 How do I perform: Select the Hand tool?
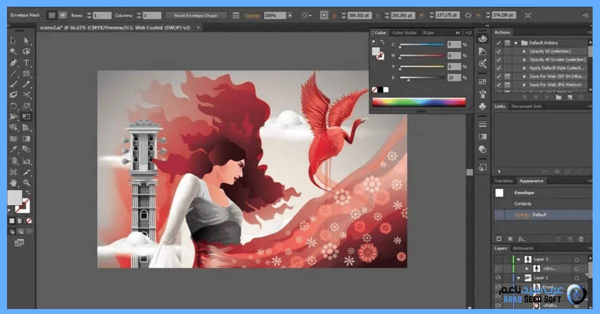coord(13,182)
